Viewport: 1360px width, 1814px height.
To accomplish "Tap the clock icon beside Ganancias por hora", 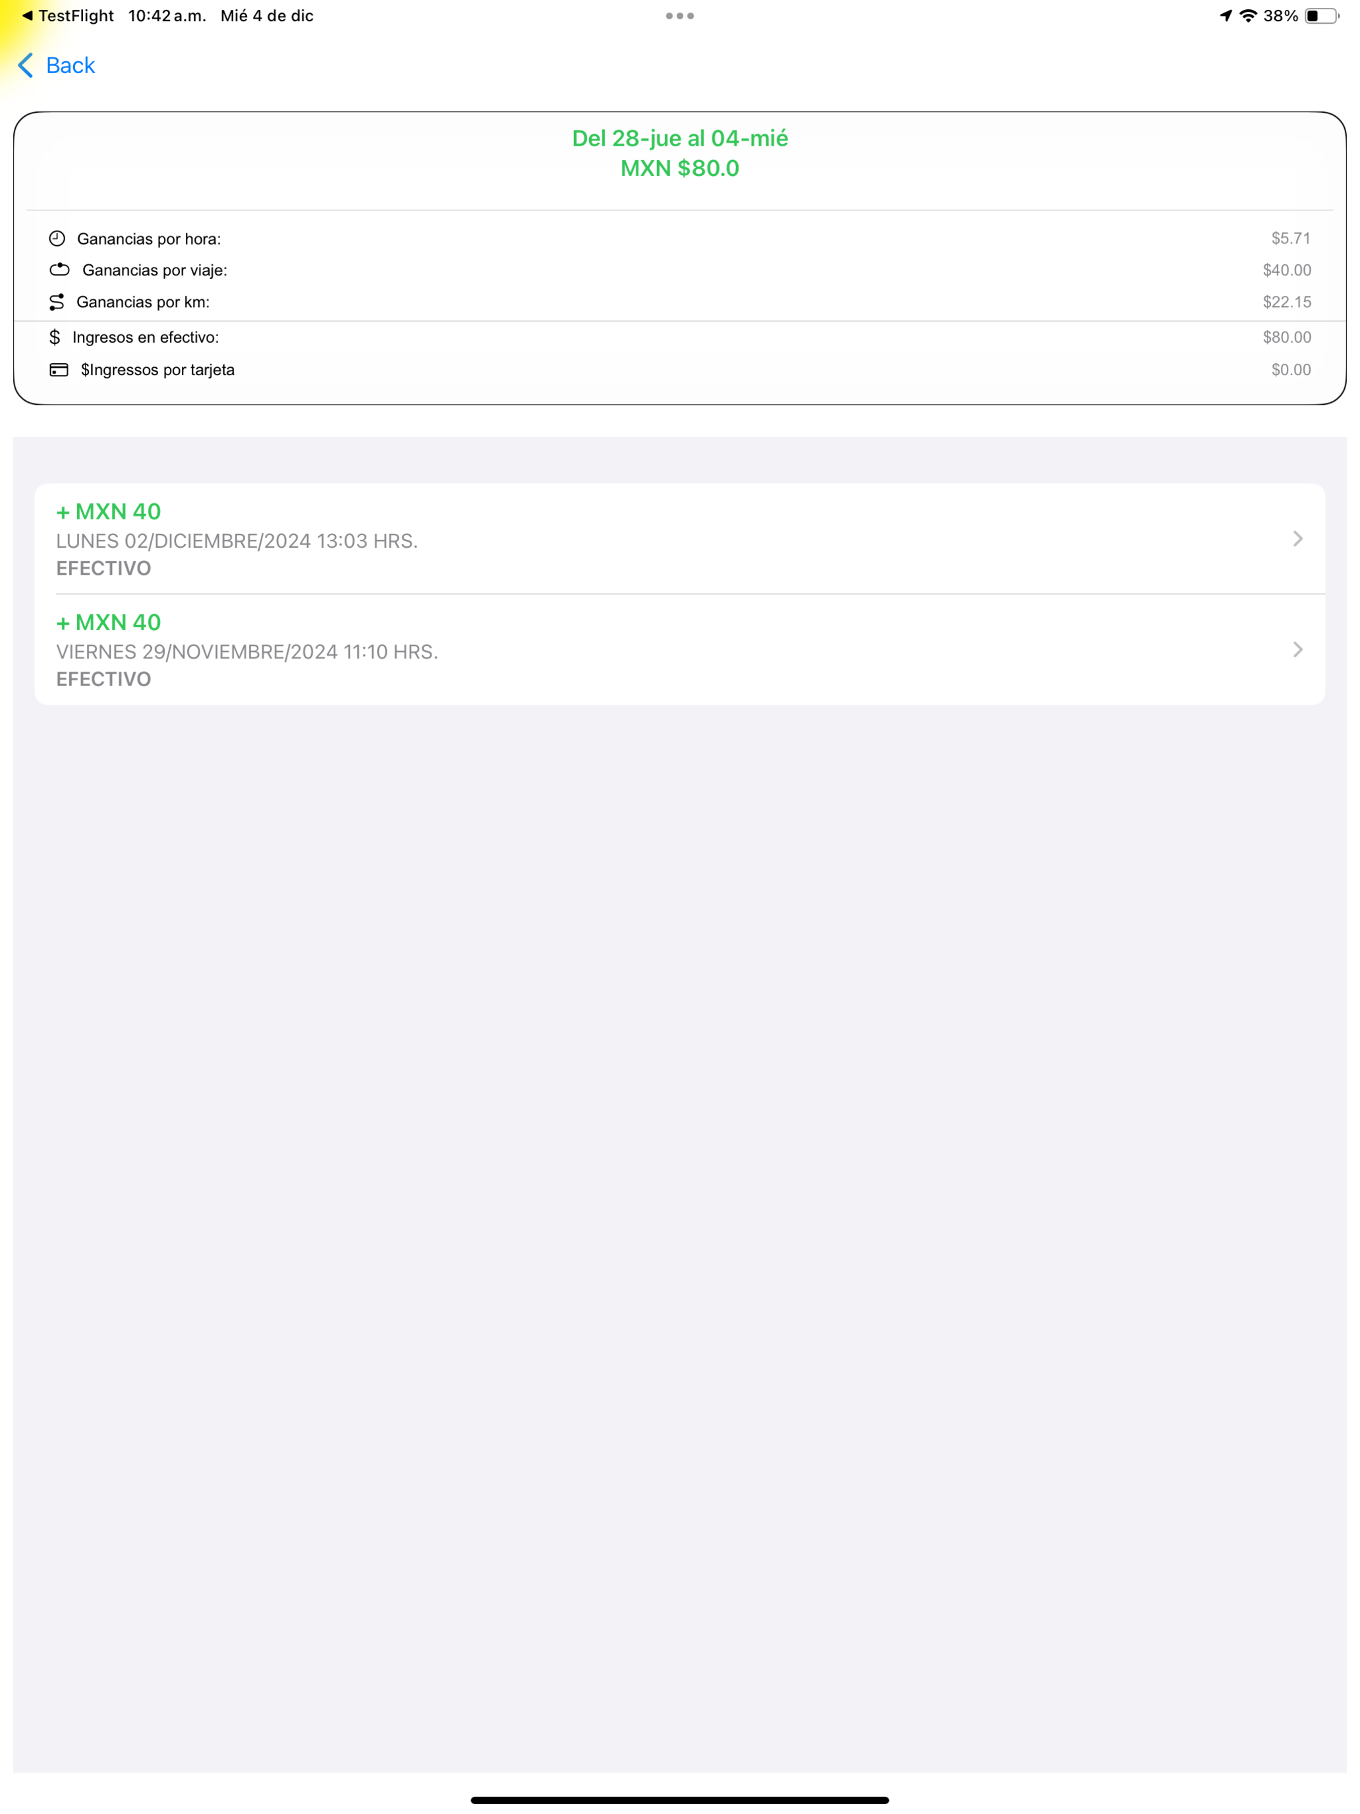I will (57, 239).
